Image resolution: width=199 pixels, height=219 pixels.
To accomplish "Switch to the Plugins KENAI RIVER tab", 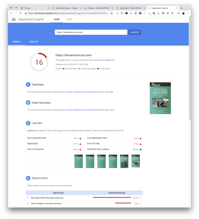I will pos(99,8).
